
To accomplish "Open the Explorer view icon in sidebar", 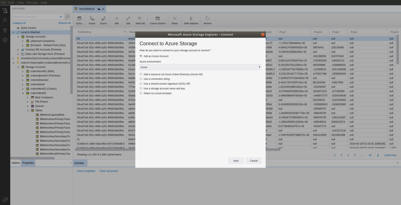I will coord(5,10).
